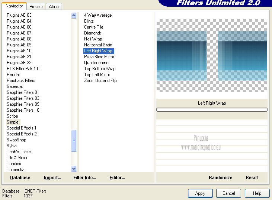Select Teph's Tricks category
The height and width of the screenshot is (200, 272).
coord(19,152)
